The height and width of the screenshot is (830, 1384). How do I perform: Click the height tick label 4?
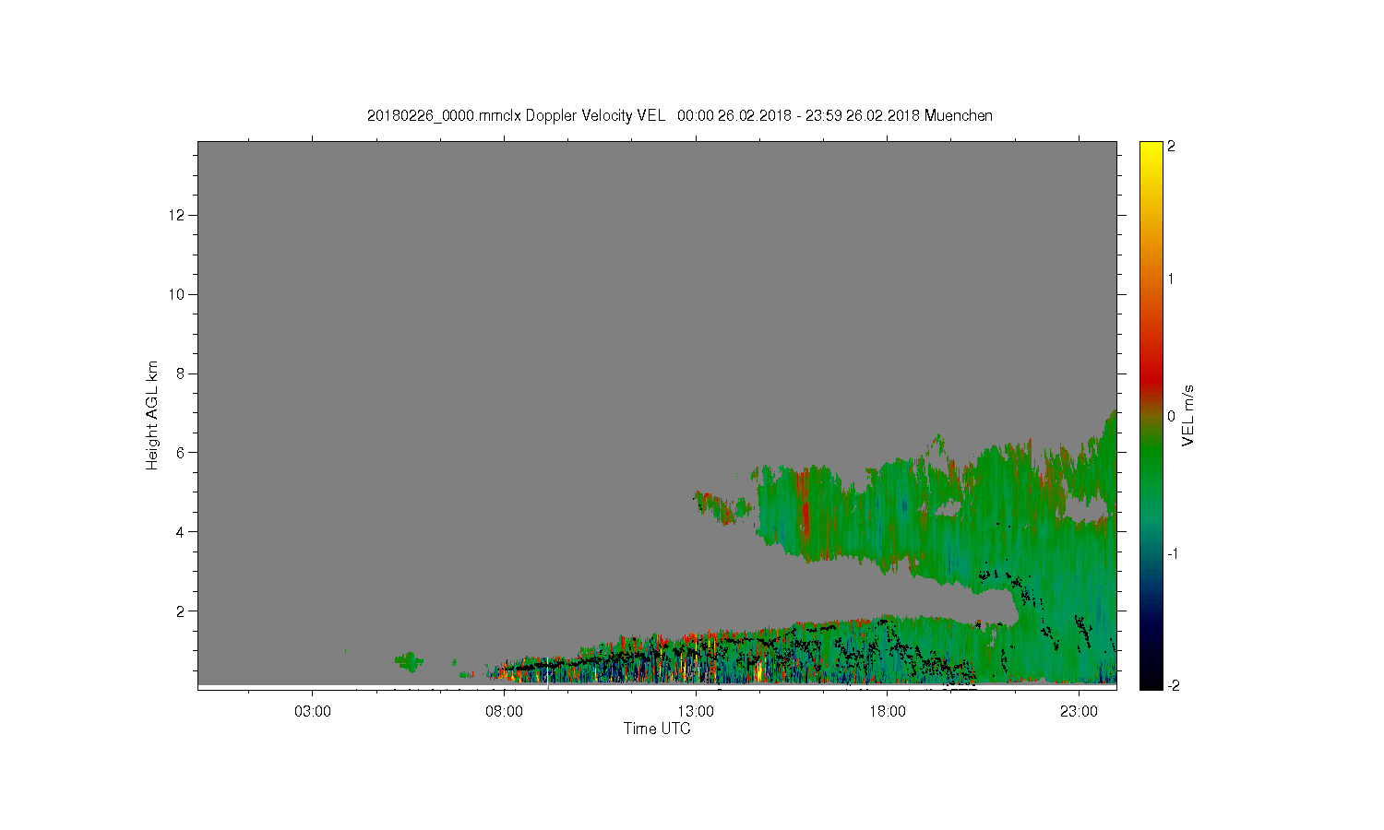pyautogui.click(x=182, y=532)
